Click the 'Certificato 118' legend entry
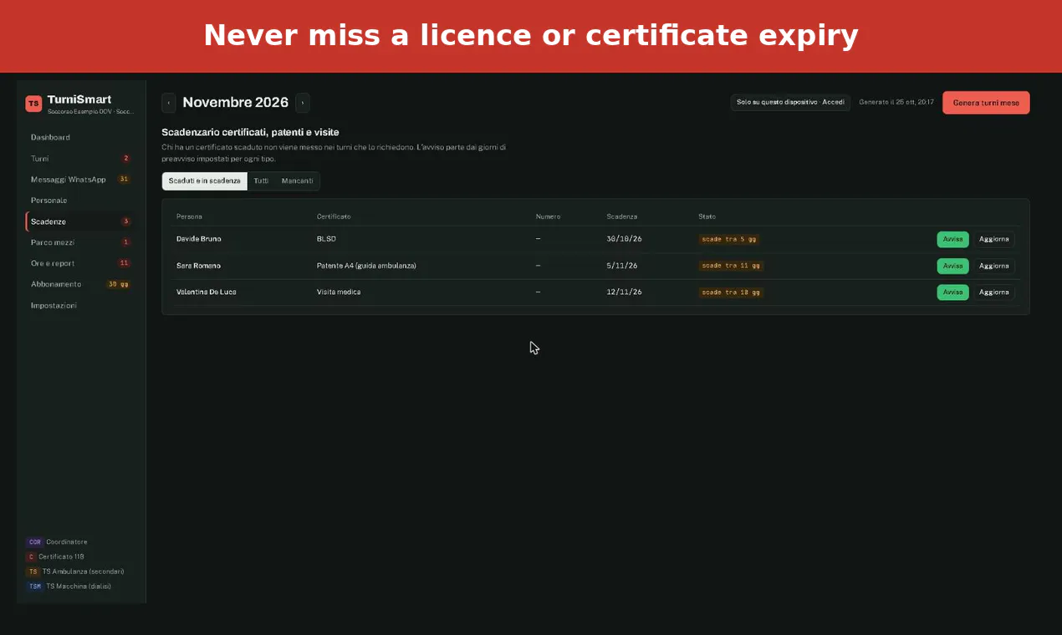Screen dimensions: 1062x635 [x=55, y=556]
